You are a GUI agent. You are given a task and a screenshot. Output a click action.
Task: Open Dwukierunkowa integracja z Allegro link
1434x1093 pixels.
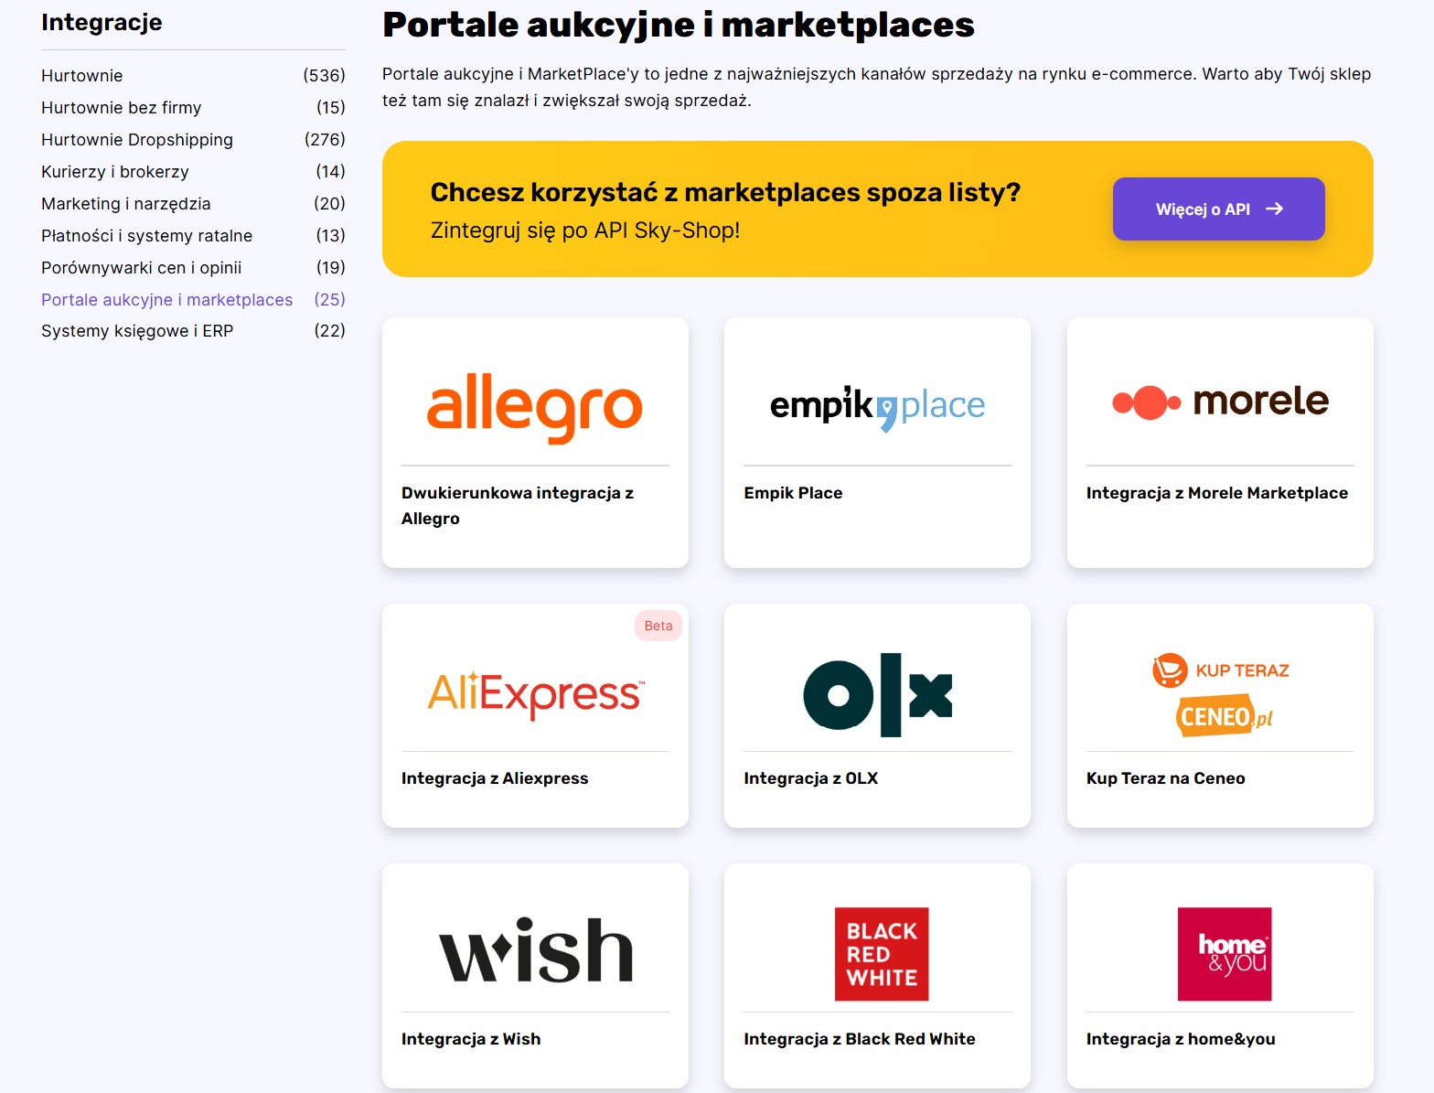[x=518, y=505]
